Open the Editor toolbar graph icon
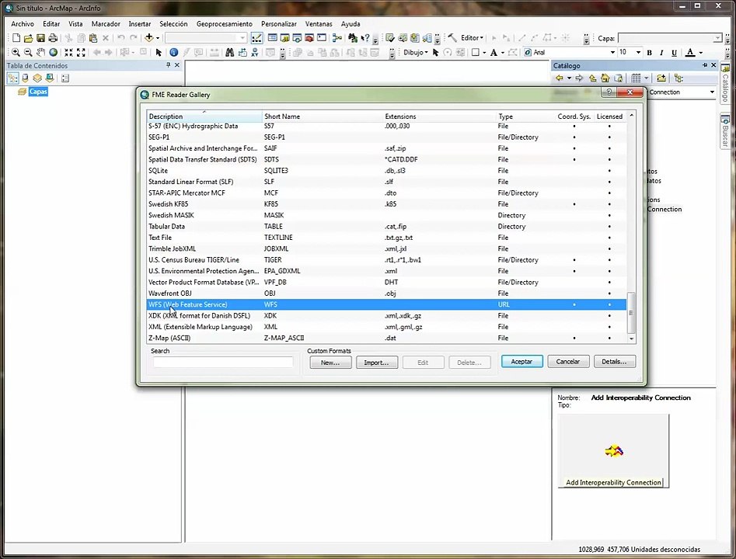The width and height of the screenshot is (736, 559). [x=256, y=38]
